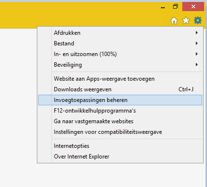Image resolution: width=207 pixels, height=187 pixels.
Task: Click the Home icon in the toolbar
Action: click(174, 21)
